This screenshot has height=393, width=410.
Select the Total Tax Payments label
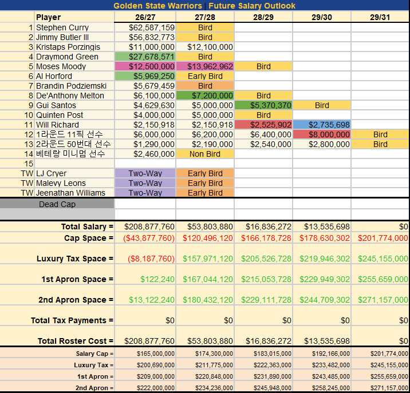point(72,320)
